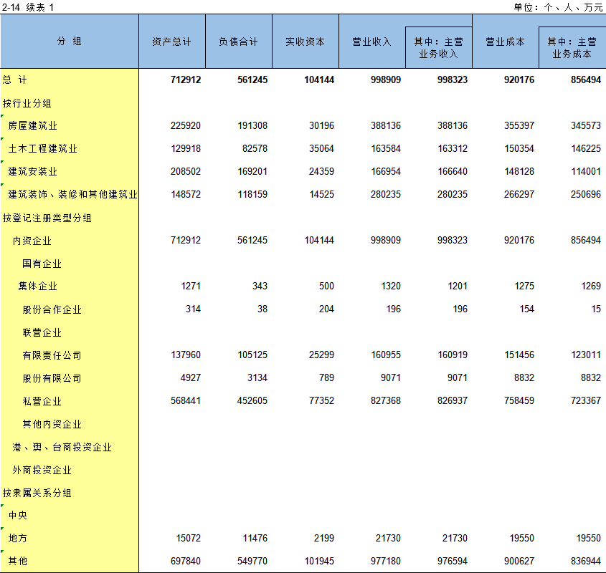Select the total assets value 712912 in 总计 row

186,80
